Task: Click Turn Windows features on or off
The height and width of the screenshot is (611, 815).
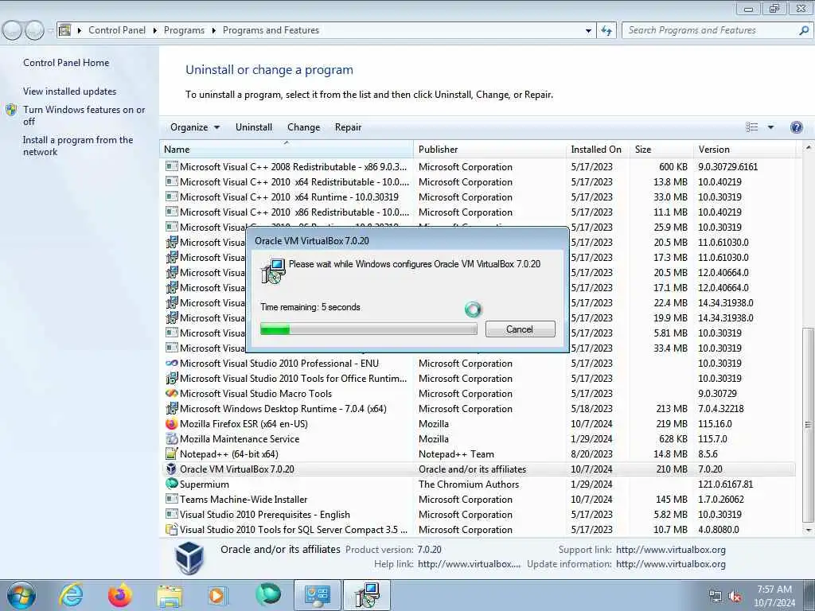Action: pos(84,115)
